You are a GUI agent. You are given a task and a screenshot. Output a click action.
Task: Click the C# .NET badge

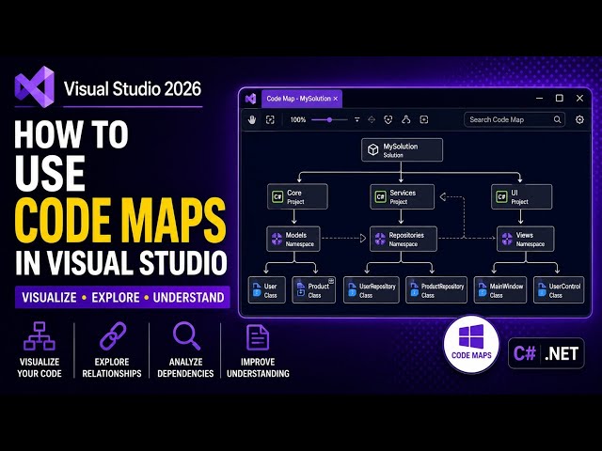coord(546,353)
